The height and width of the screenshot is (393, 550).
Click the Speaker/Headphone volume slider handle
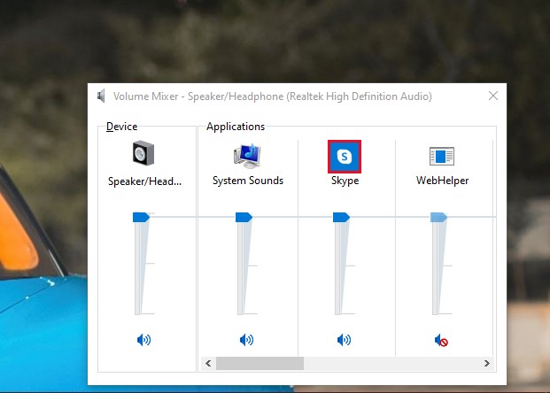coord(142,217)
